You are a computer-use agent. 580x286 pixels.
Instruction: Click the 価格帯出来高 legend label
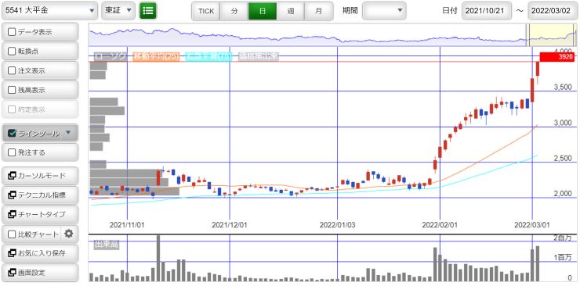pyautogui.click(x=259, y=57)
